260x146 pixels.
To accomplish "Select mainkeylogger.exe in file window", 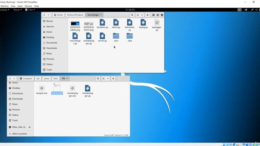I will click(x=72, y=91).
